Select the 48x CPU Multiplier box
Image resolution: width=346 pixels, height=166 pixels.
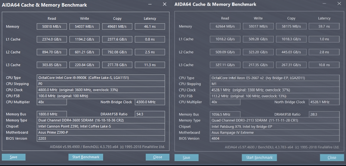click(52, 102)
